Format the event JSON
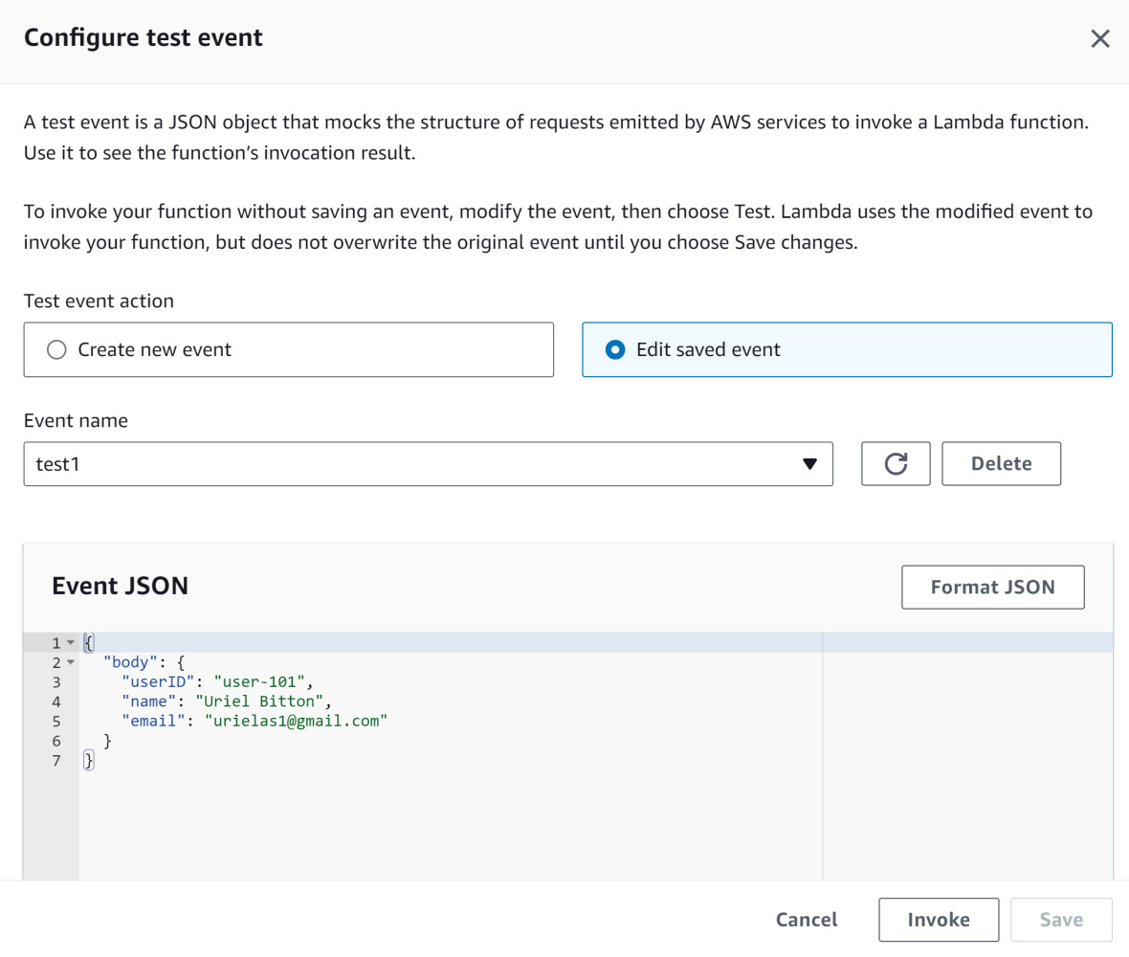 [x=992, y=587]
